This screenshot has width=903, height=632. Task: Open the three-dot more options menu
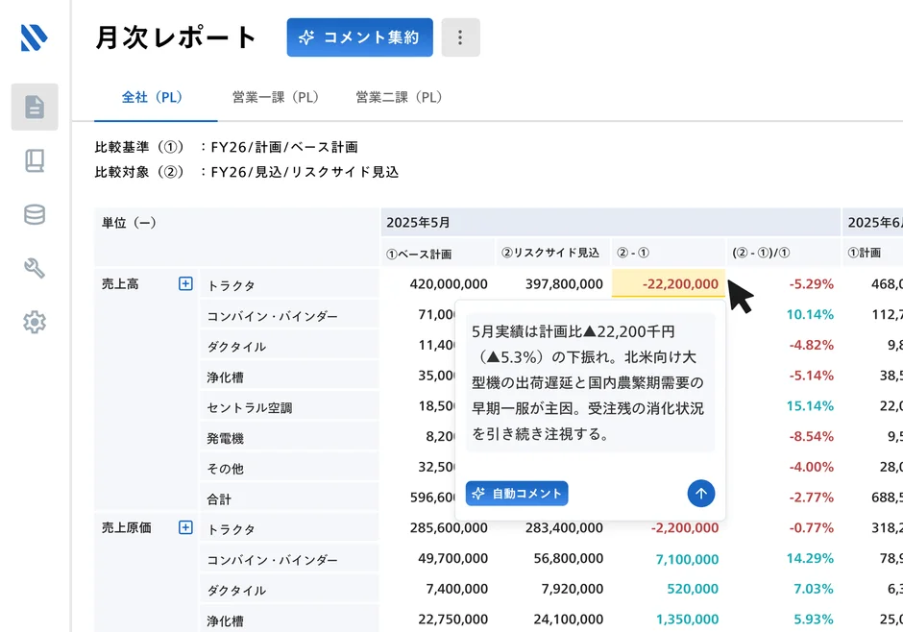pos(460,37)
